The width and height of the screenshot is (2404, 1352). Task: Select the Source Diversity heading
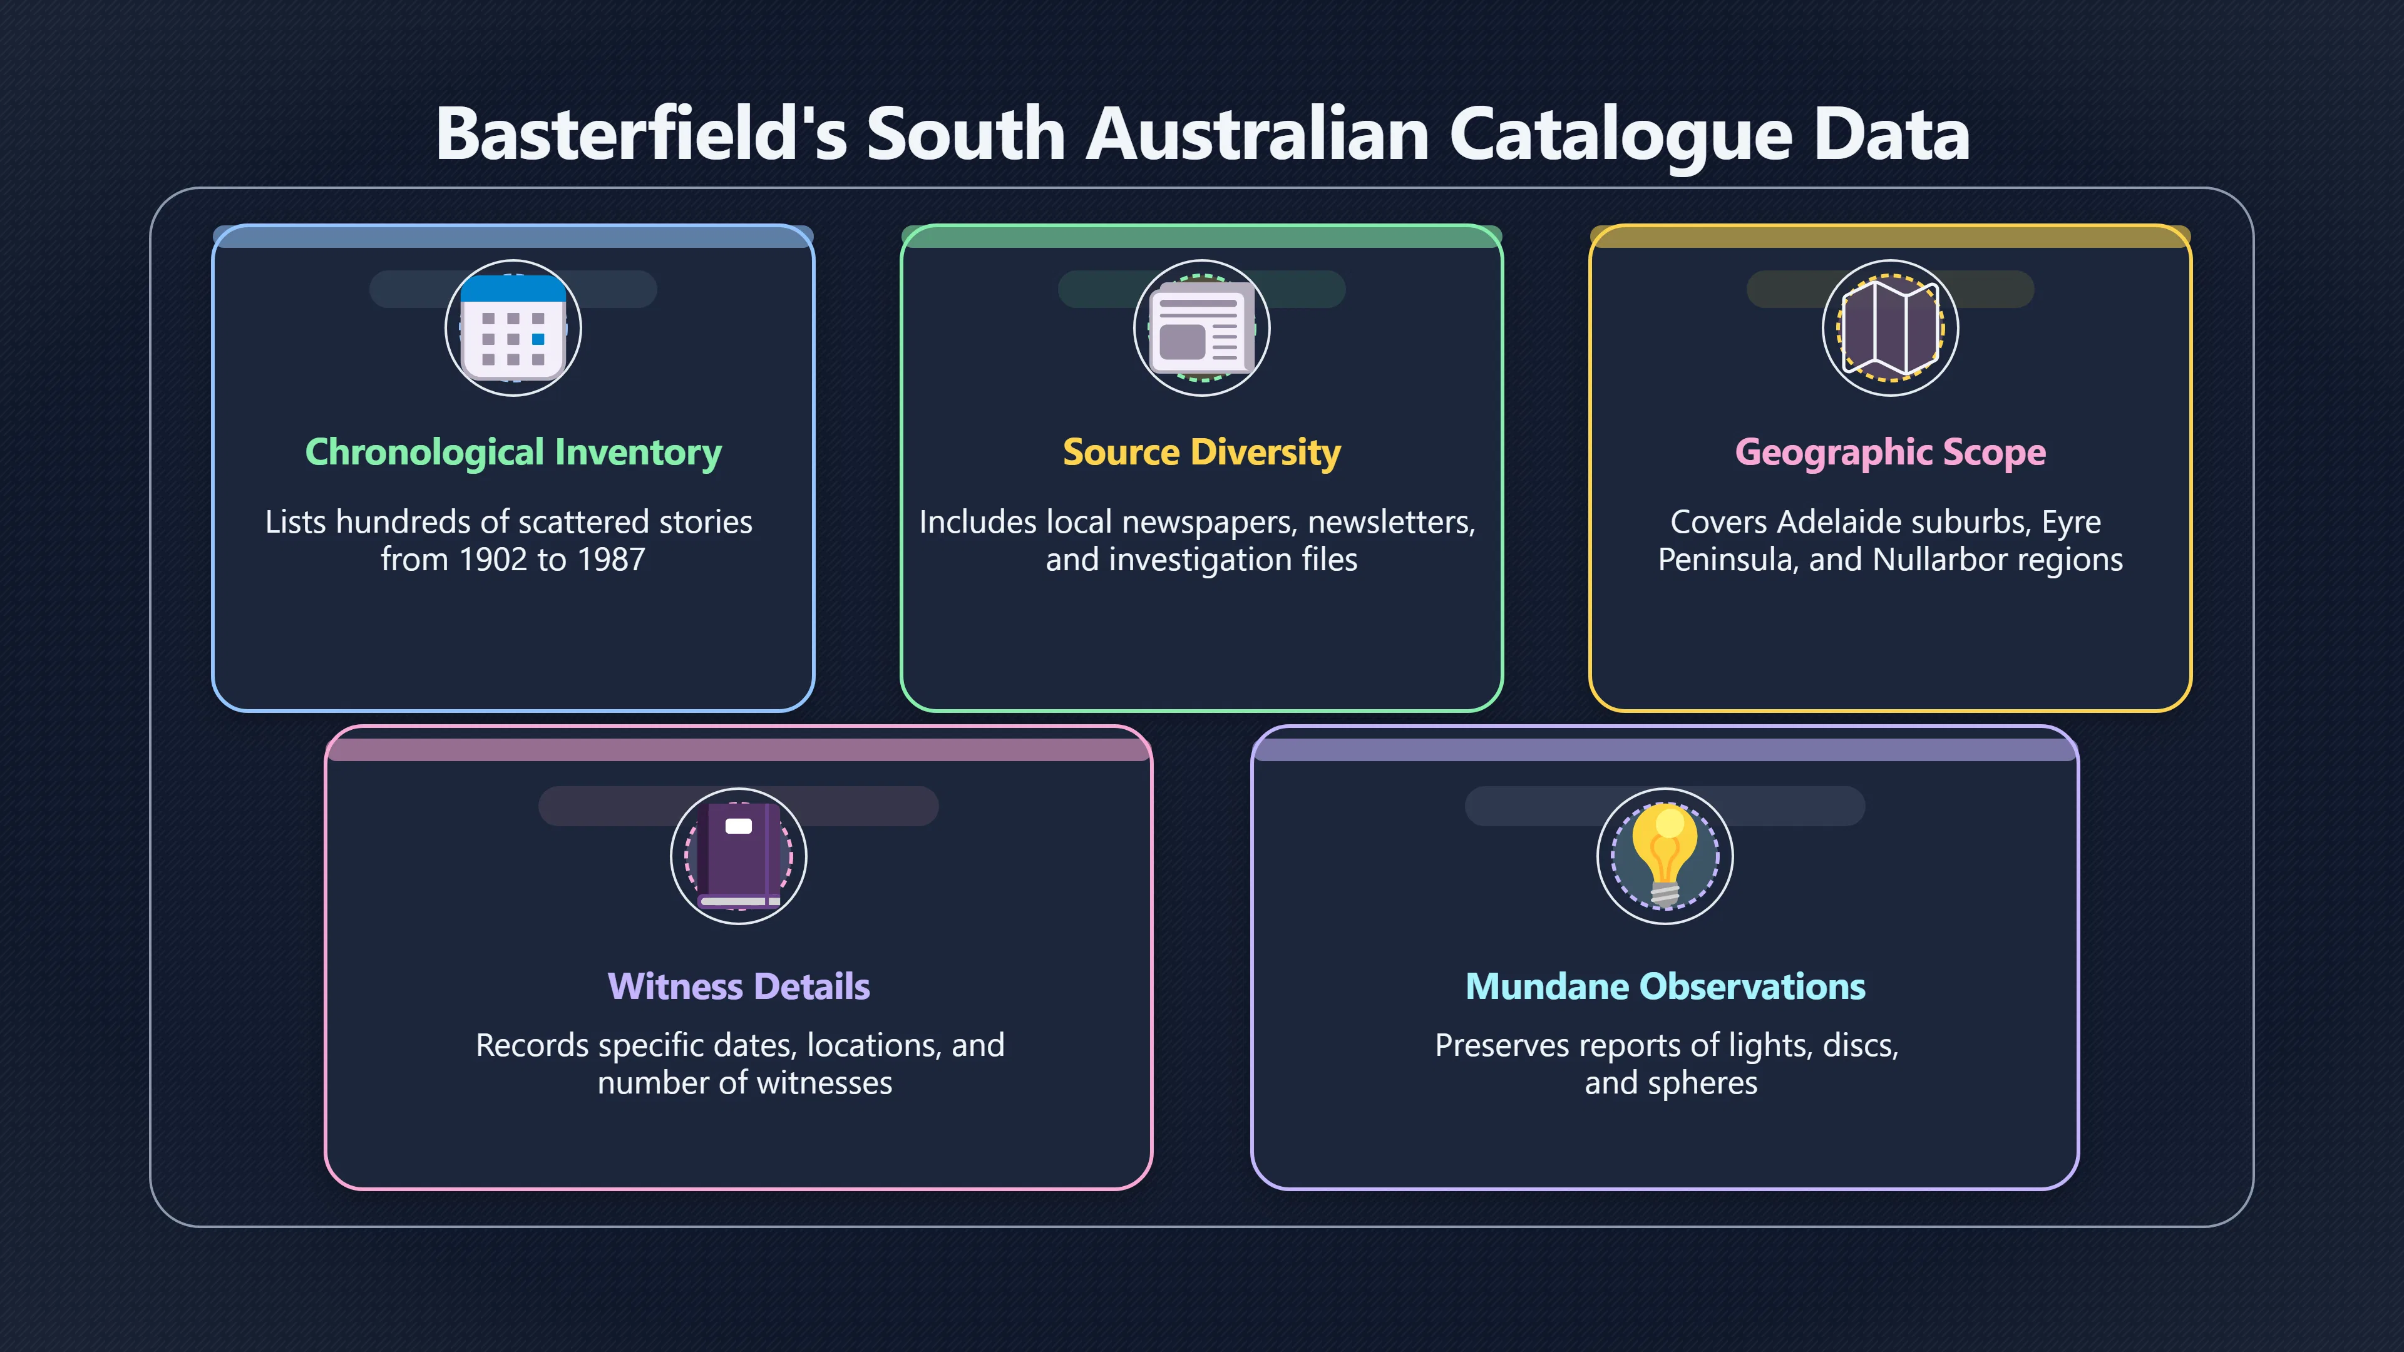click(x=1202, y=453)
